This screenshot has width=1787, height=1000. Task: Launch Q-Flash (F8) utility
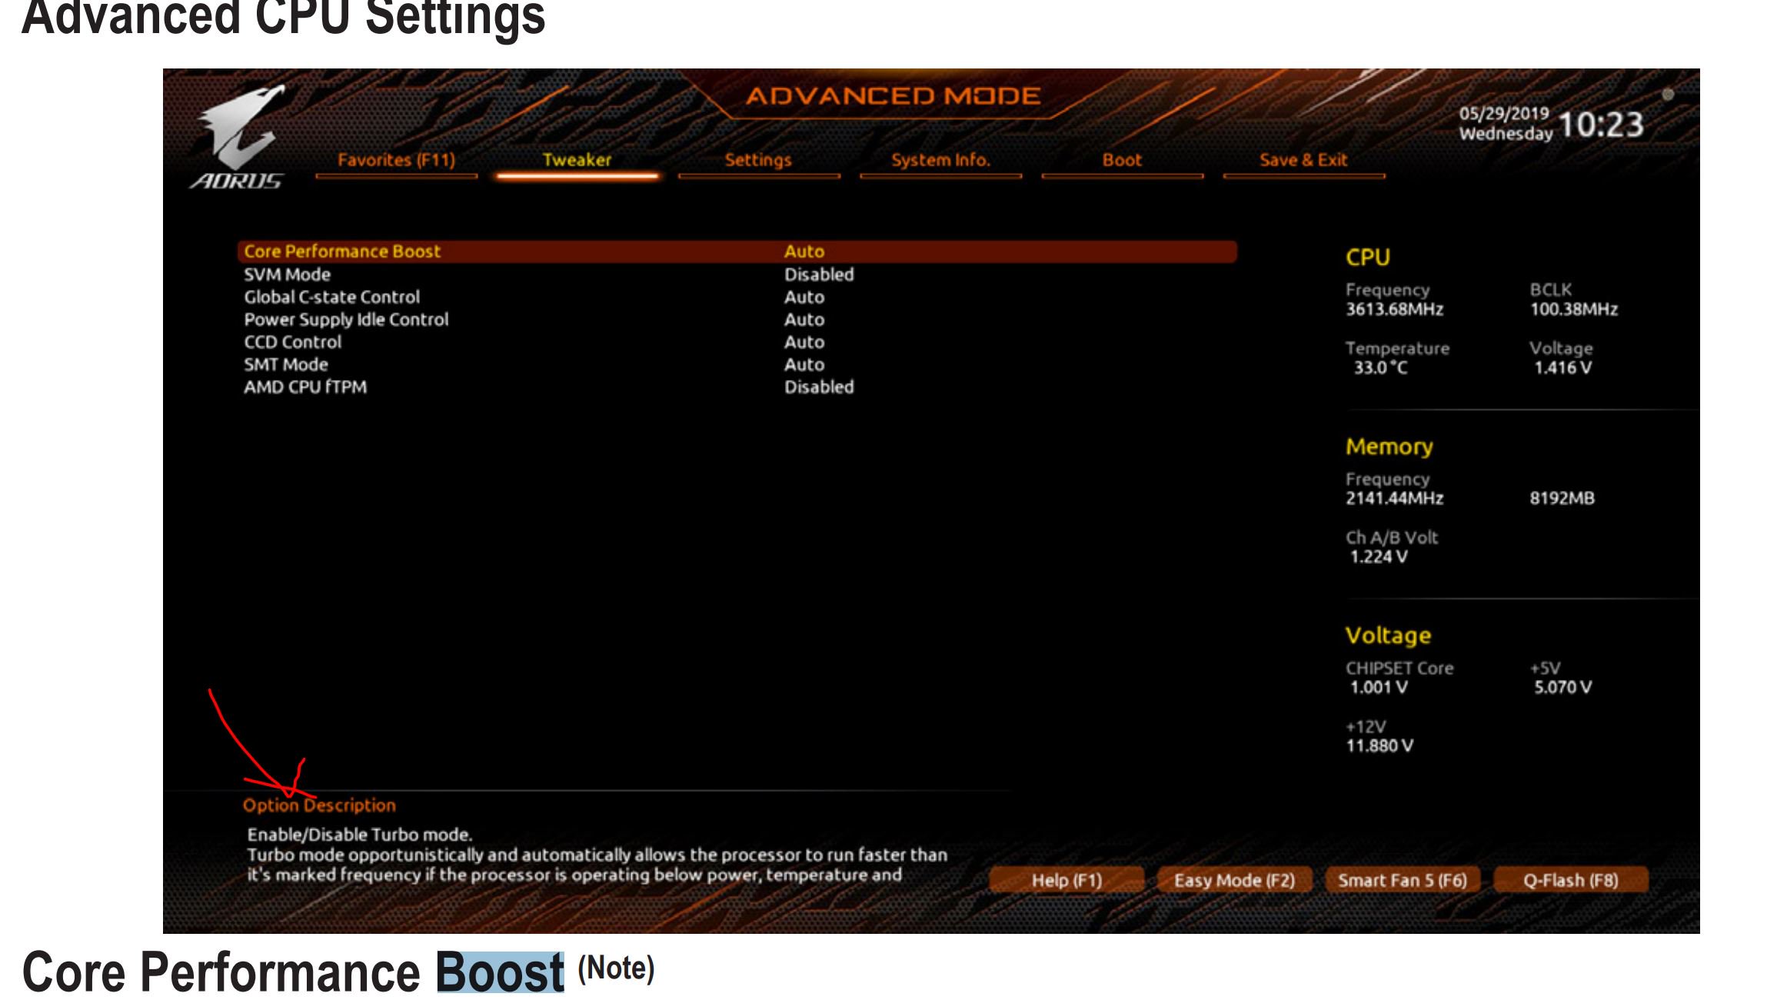coord(1570,880)
